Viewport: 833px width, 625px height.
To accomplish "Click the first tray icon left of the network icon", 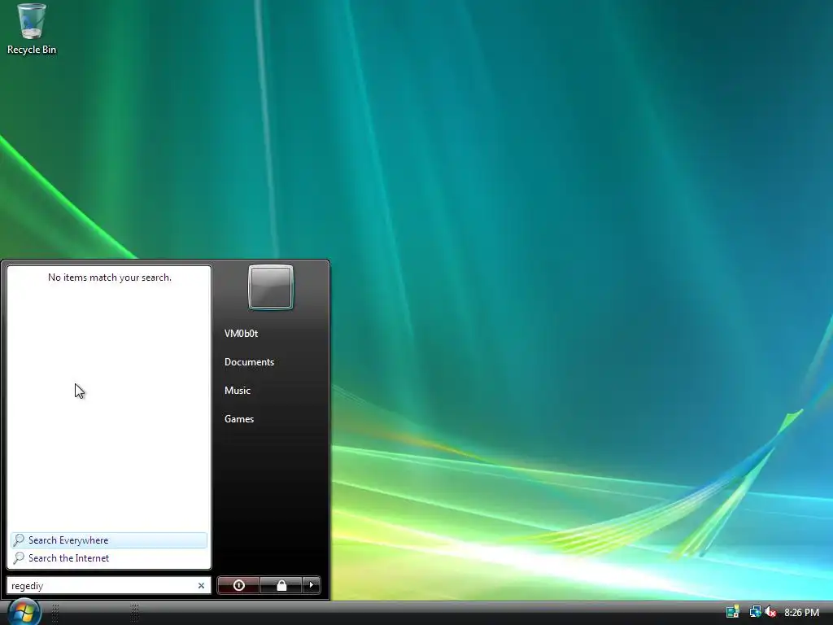I will click(x=733, y=612).
